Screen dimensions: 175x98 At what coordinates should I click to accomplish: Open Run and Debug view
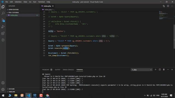[3, 27]
